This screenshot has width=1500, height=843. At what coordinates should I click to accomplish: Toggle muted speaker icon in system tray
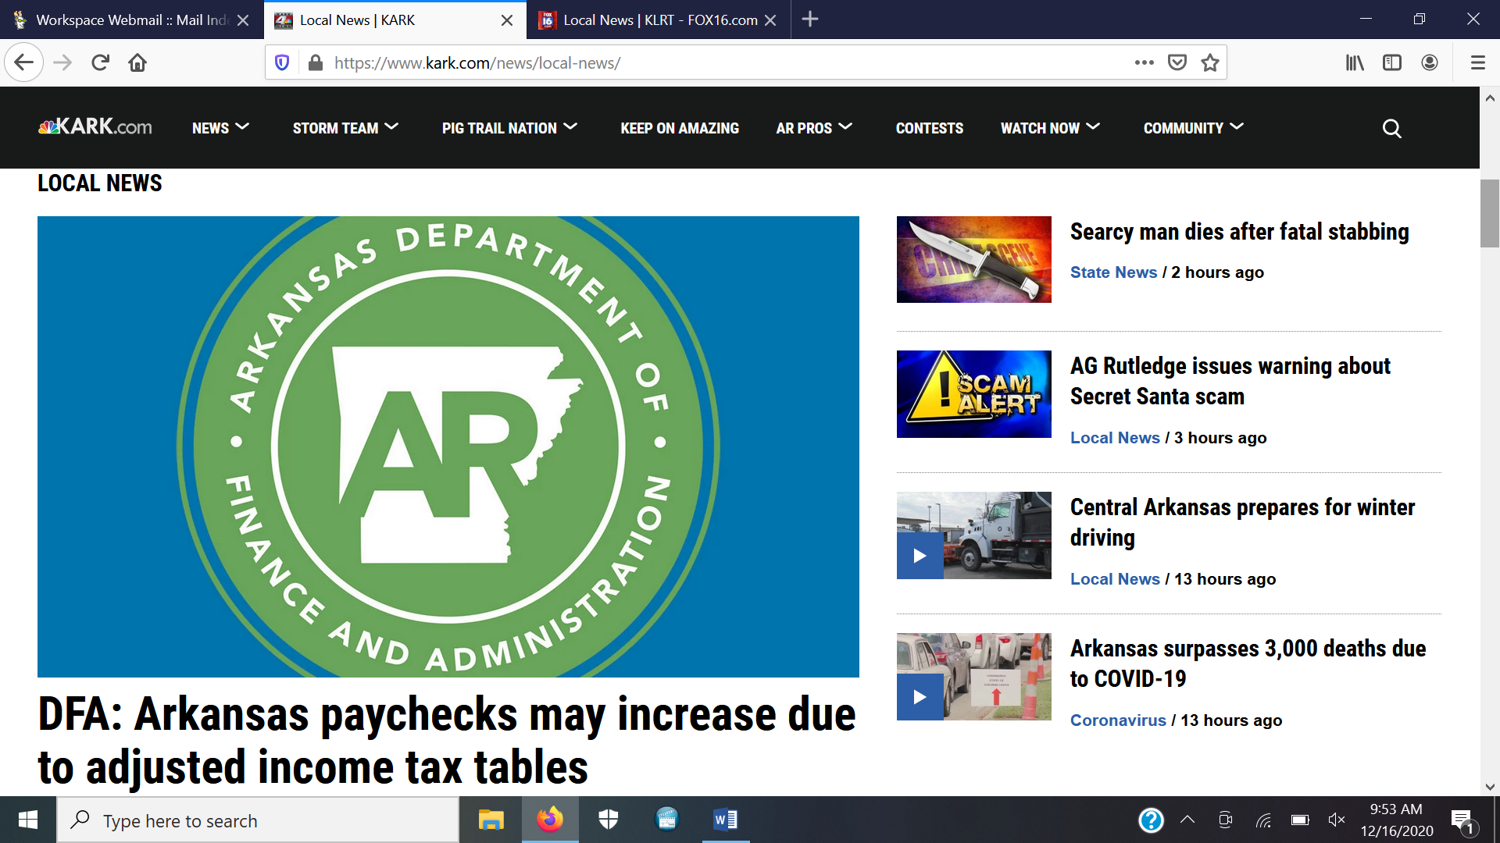[1336, 820]
